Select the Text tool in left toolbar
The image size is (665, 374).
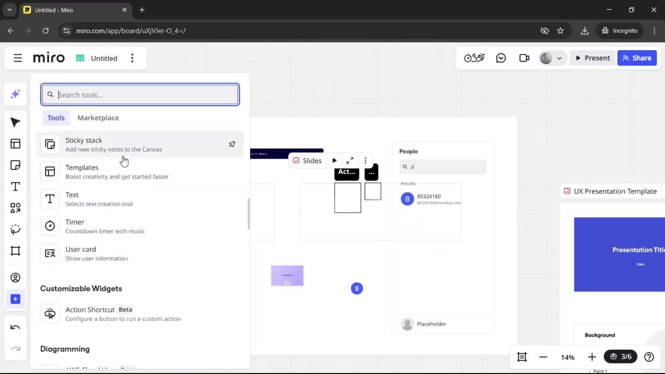pos(15,187)
